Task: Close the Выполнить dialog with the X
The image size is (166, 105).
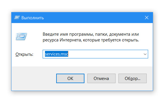Action: pos(146,18)
